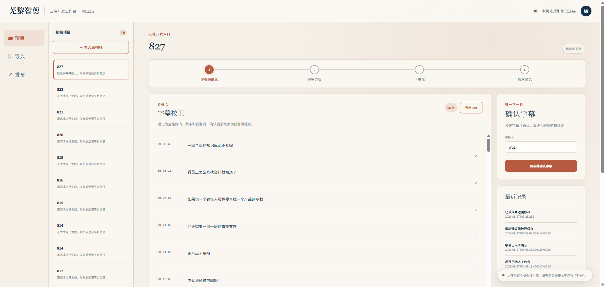The image size is (605, 287).
Task: Select project 827 in the list
Action: [91, 70]
